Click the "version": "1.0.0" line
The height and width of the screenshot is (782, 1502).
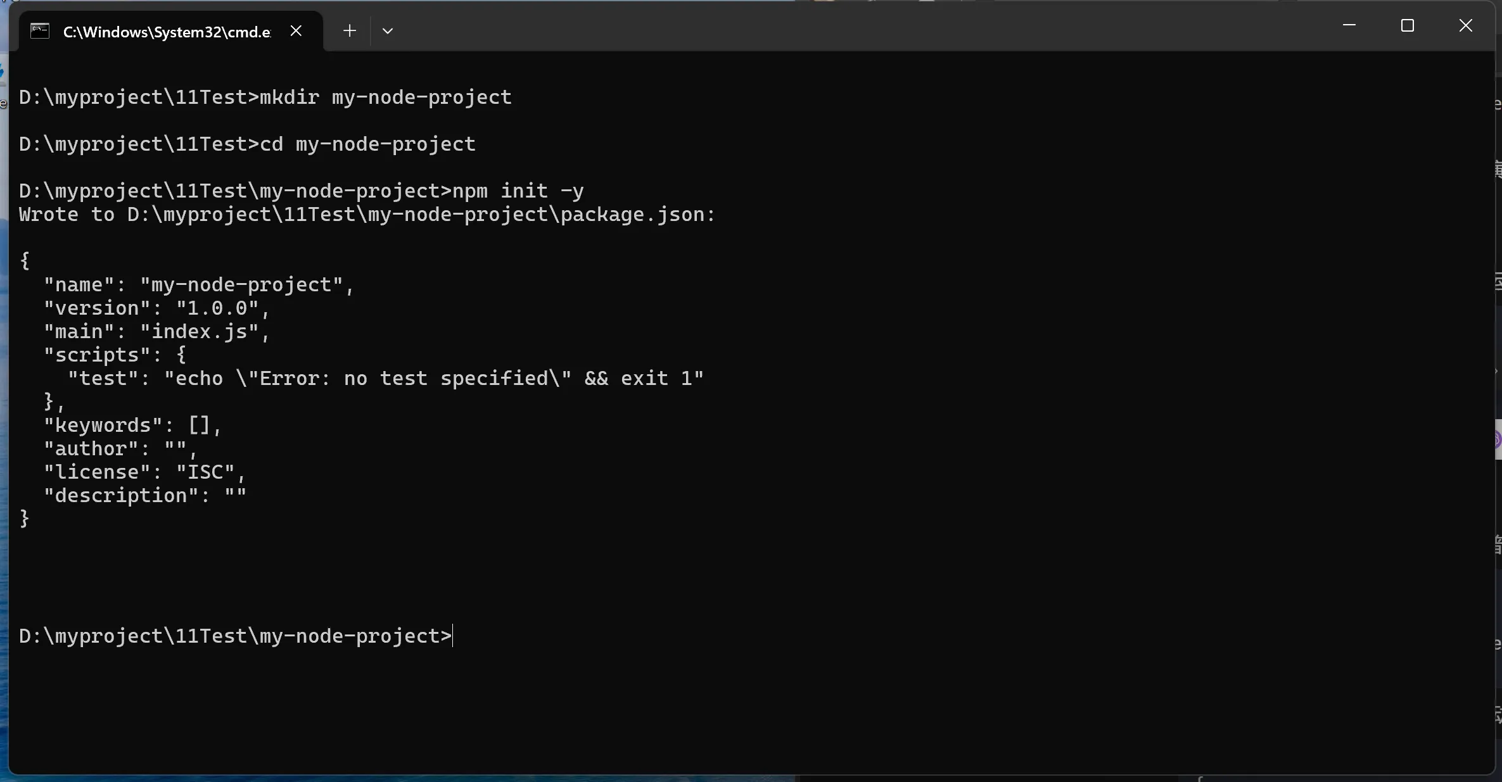tap(157, 308)
